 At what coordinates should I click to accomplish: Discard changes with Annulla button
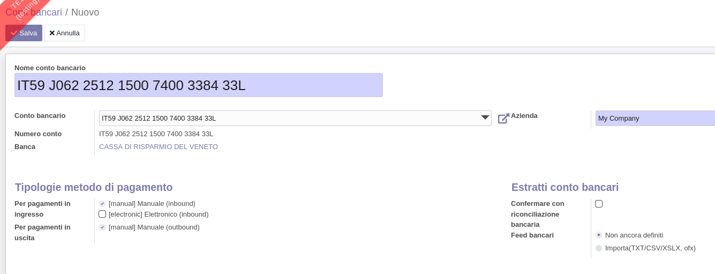65,33
